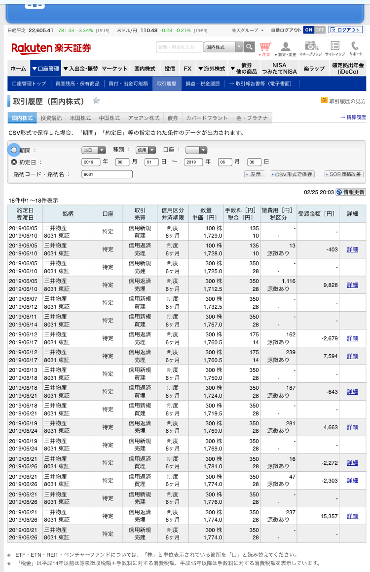The height and width of the screenshot is (572, 370).
Task: Focus the start year 2019 field
Action: 91,162
